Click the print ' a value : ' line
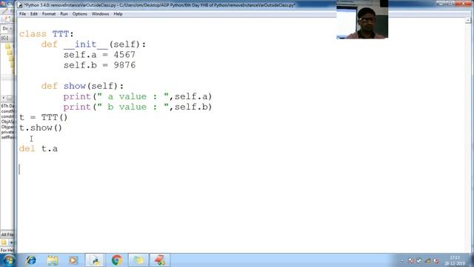 click(x=138, y=96)
